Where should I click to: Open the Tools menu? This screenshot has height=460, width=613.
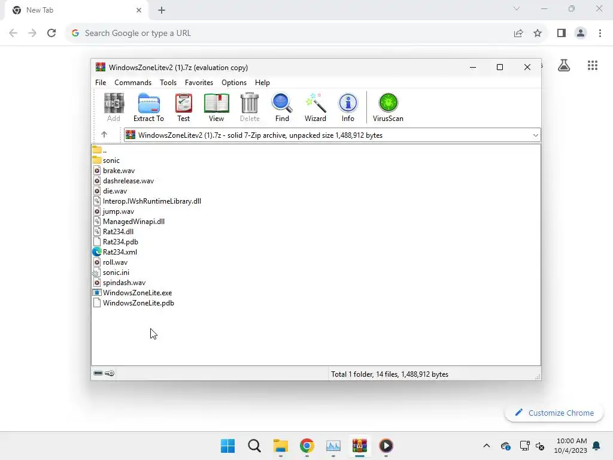(x=168, y=83)
